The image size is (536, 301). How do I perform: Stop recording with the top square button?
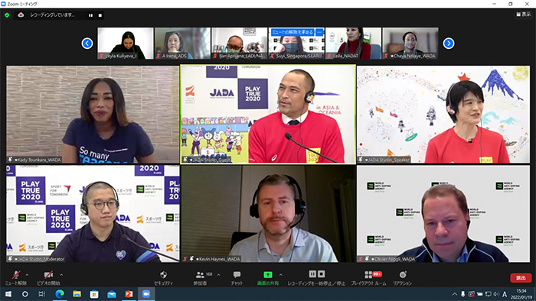100,15
